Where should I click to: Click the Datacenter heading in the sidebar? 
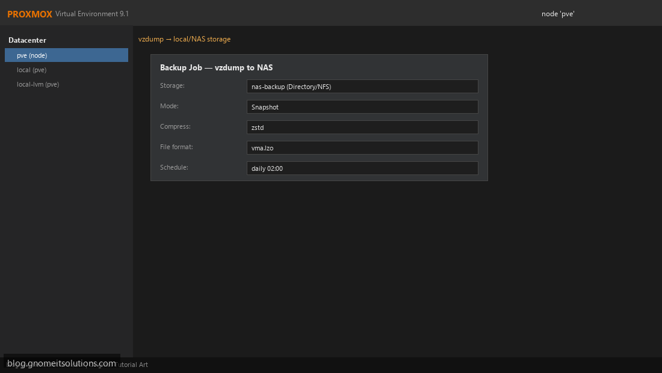pos(28,40)
